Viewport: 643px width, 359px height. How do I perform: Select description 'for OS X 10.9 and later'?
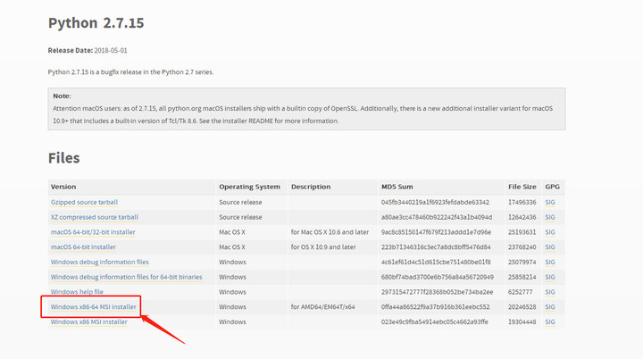323,247
